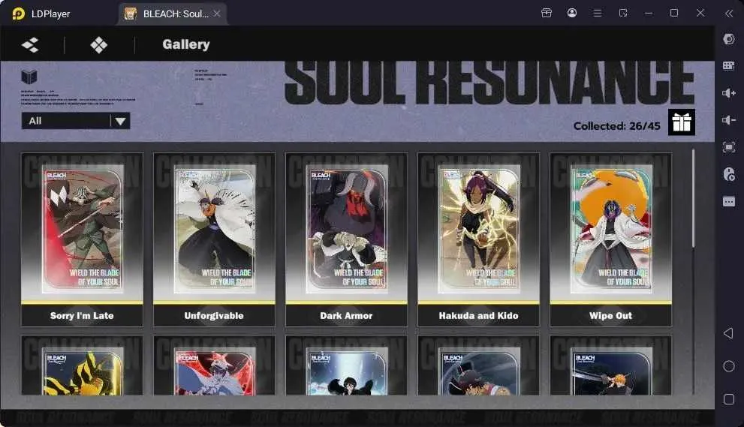This screenshot has height=427, width=744.
Task: Open the All category combo box
Action: coord(76,121)
